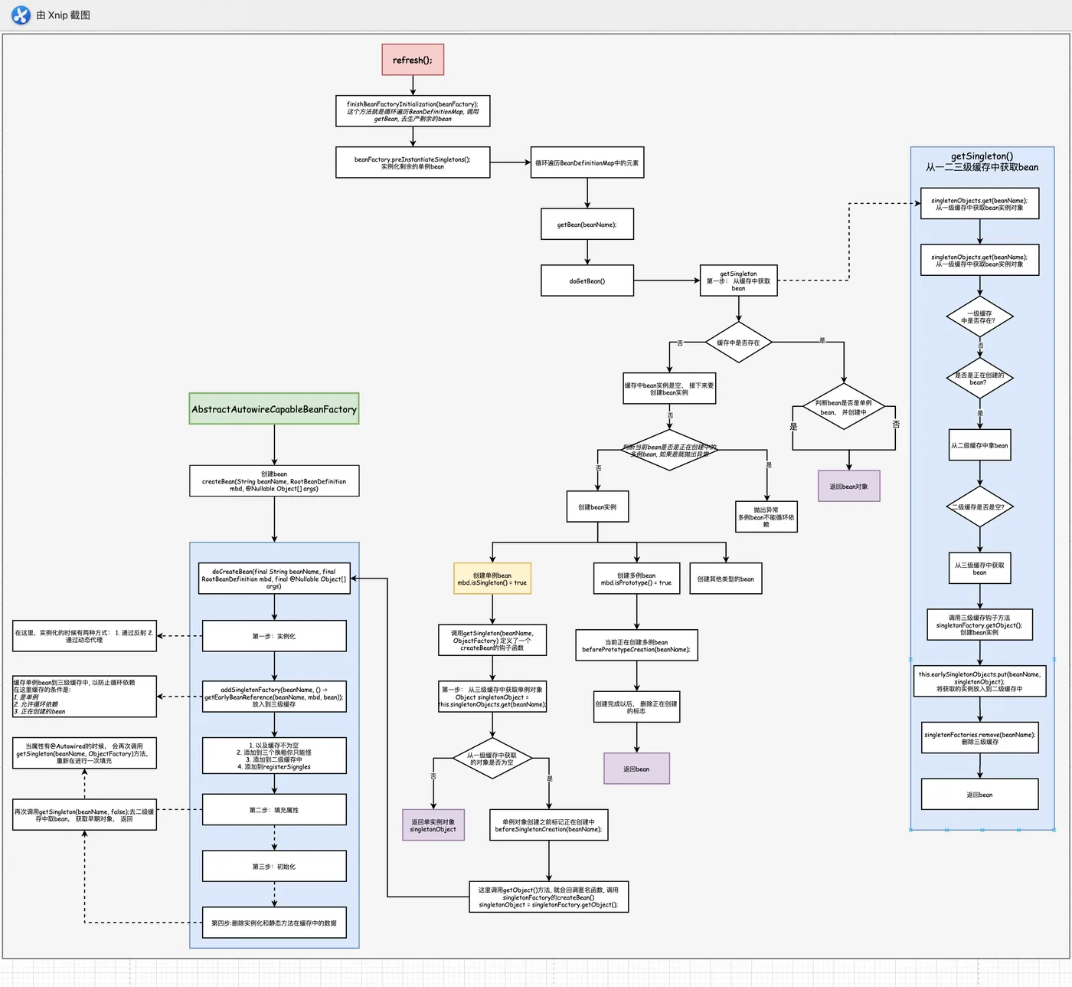The height and width of the screenshot is (987, 1072).
Task: Click the 第三步：初始化 step box
Action: click(x=274, y=866)
